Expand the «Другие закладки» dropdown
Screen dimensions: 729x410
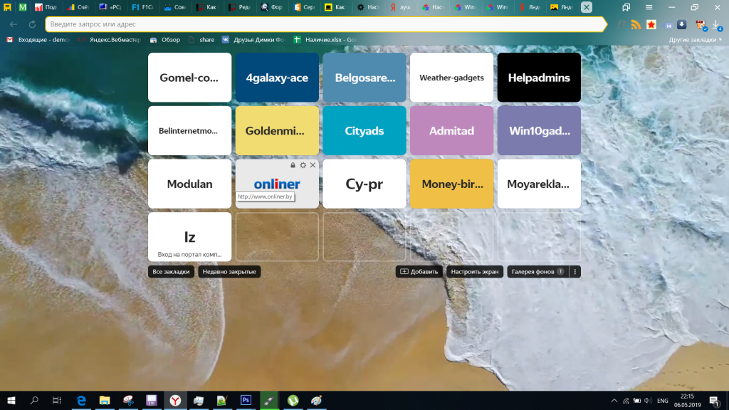tap(696, 40)
